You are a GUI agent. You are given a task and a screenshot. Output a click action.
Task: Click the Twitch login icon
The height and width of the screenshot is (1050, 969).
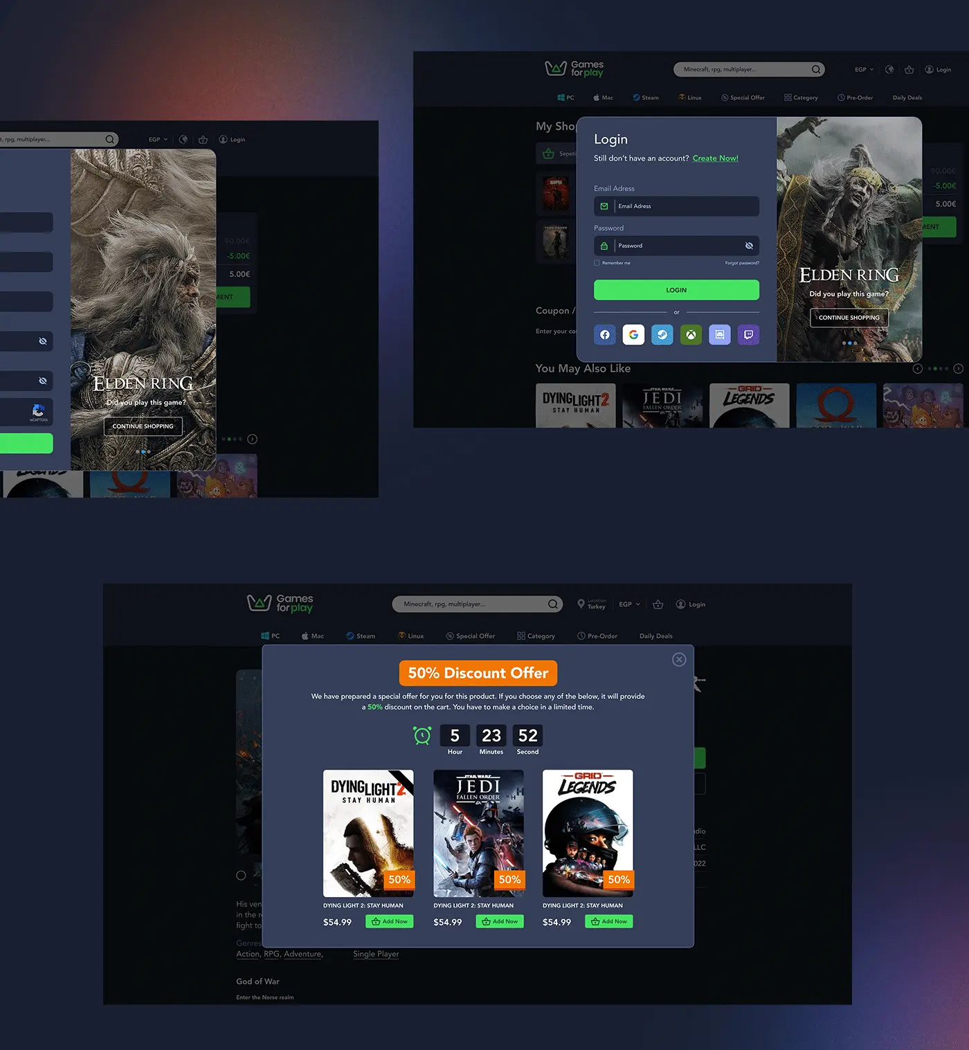pyautogui.click(x=748, y=335)
